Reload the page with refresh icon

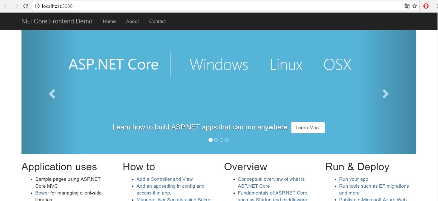(25, 6)
